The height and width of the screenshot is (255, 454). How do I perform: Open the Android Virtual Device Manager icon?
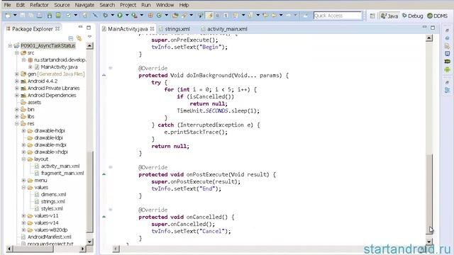coord(58,16)
